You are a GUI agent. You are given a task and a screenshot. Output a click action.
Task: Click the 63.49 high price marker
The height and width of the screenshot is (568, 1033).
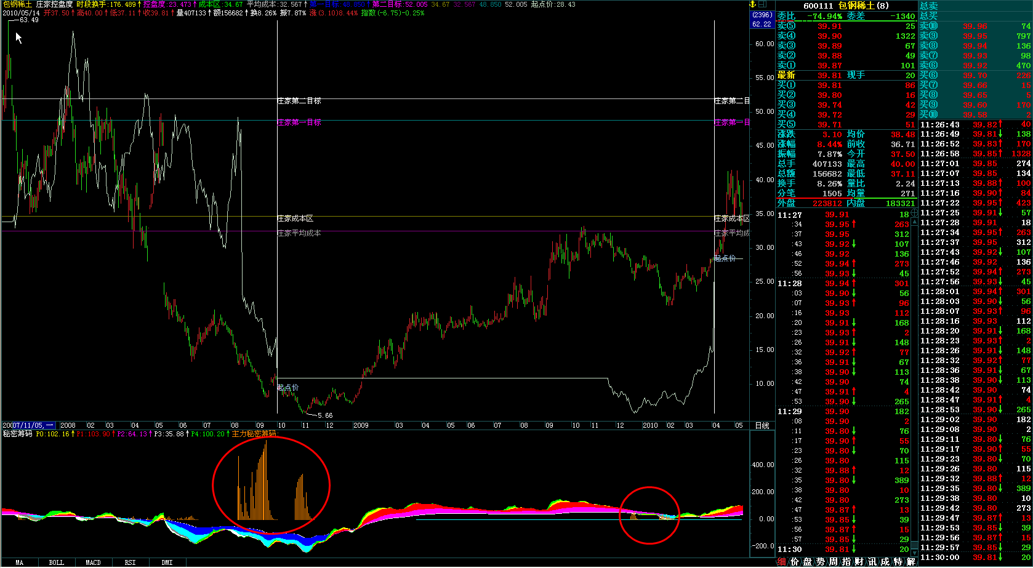[29, 20]
